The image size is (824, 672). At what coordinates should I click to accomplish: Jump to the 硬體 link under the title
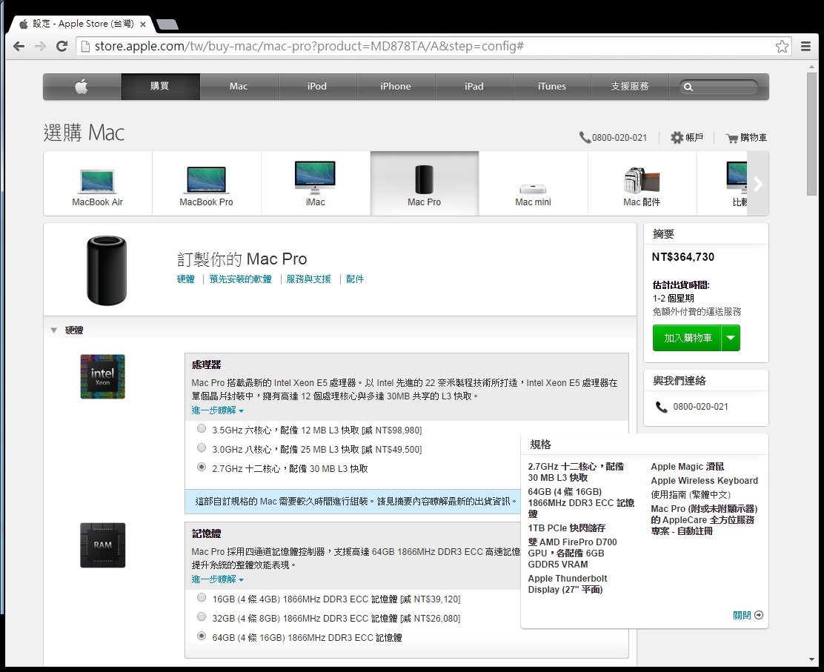tap(185, 279)
